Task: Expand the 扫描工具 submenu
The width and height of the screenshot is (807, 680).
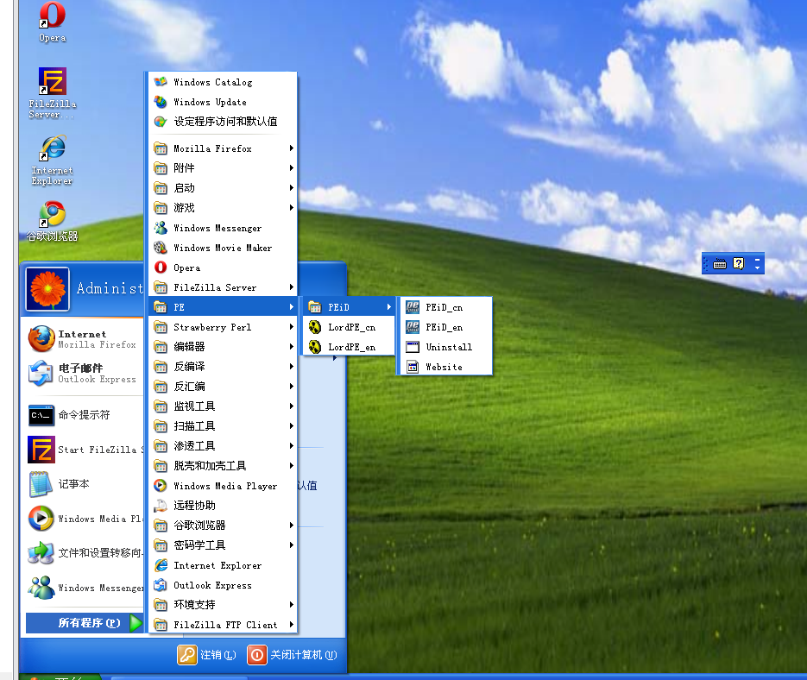Action: coord(223,426)
